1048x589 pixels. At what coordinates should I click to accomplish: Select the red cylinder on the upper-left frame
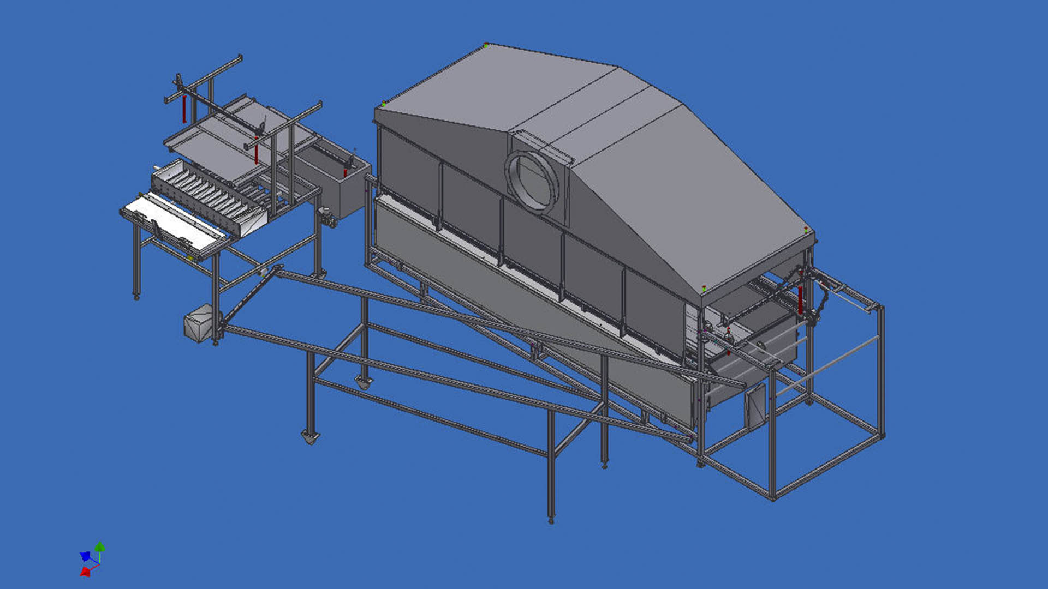point(184,109)
